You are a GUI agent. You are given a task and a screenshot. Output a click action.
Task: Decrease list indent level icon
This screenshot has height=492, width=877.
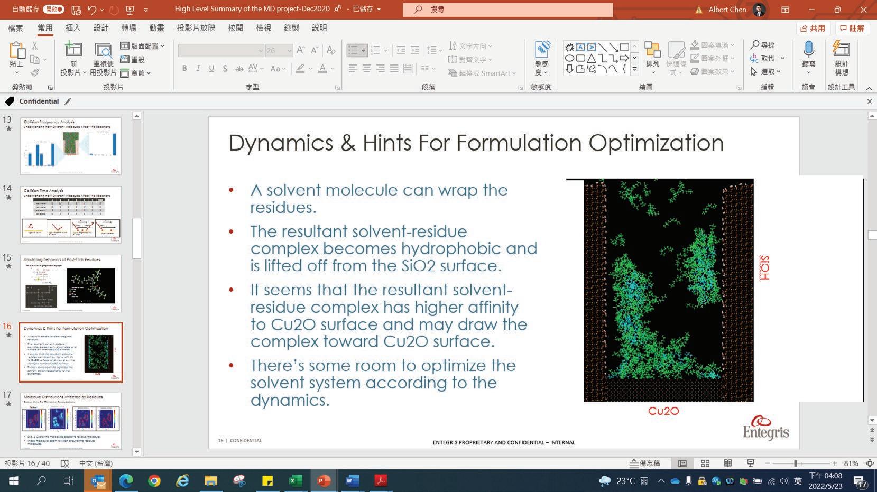pyautogui.click(x=401, y=50)
